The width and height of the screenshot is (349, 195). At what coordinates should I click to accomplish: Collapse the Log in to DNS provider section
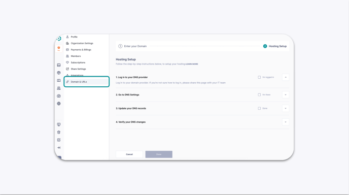click(x=286, y=77)
